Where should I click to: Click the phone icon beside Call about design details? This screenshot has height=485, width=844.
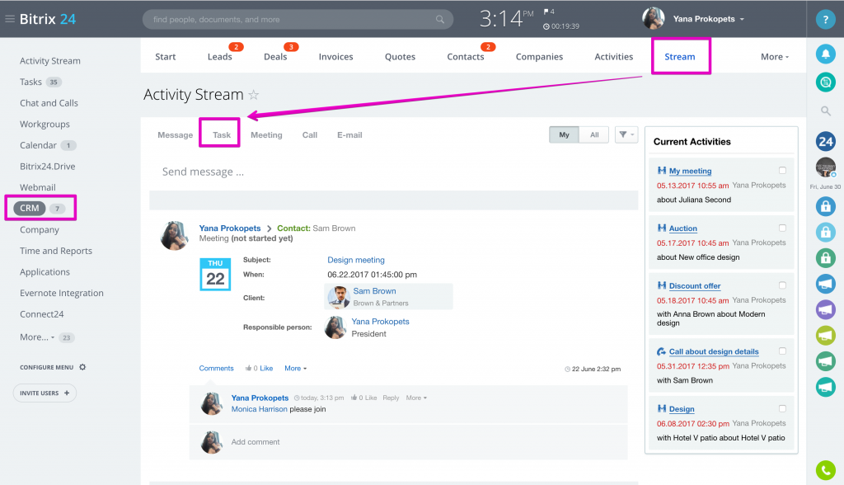point(662,351)
